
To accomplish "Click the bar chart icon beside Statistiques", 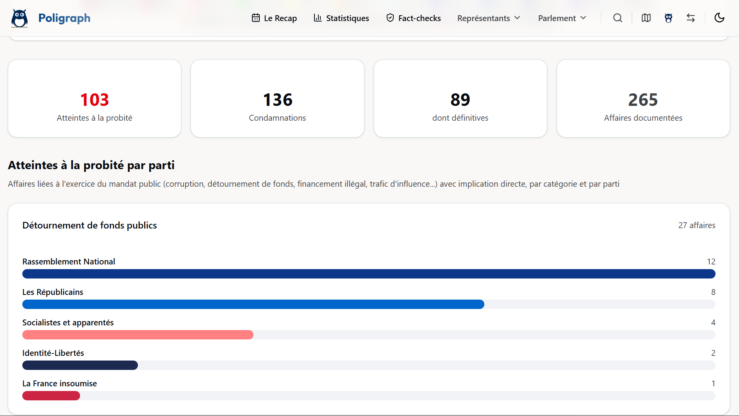I will tap(318, 18).
